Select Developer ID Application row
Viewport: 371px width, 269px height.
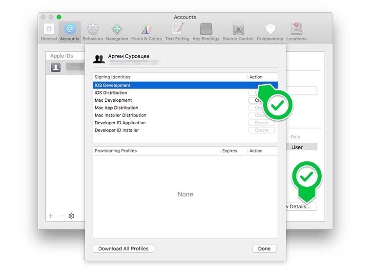[185, 123]
